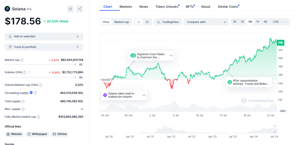Image resolution: width=298 pixels, height=145 pixels.
Task: Click the pie chart icon in Track in portfolio
Action: [10, 47]
